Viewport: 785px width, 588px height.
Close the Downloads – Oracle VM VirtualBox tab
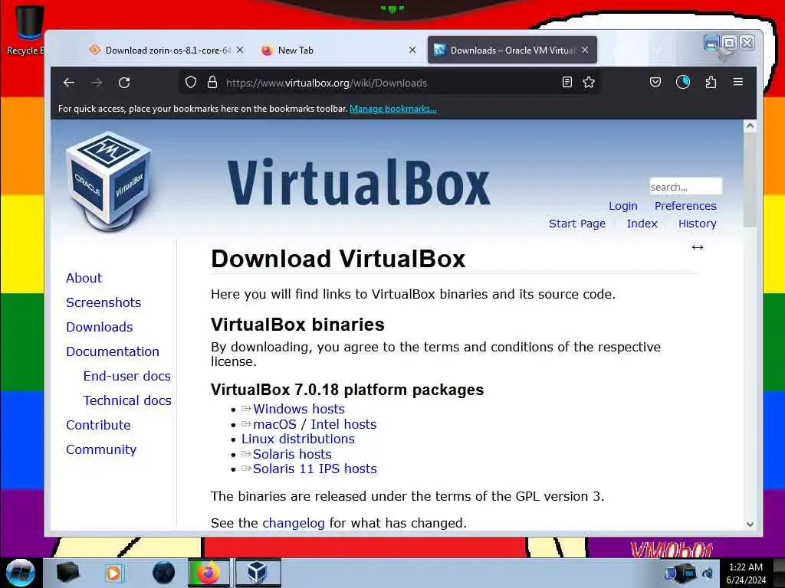click(585, 50)
